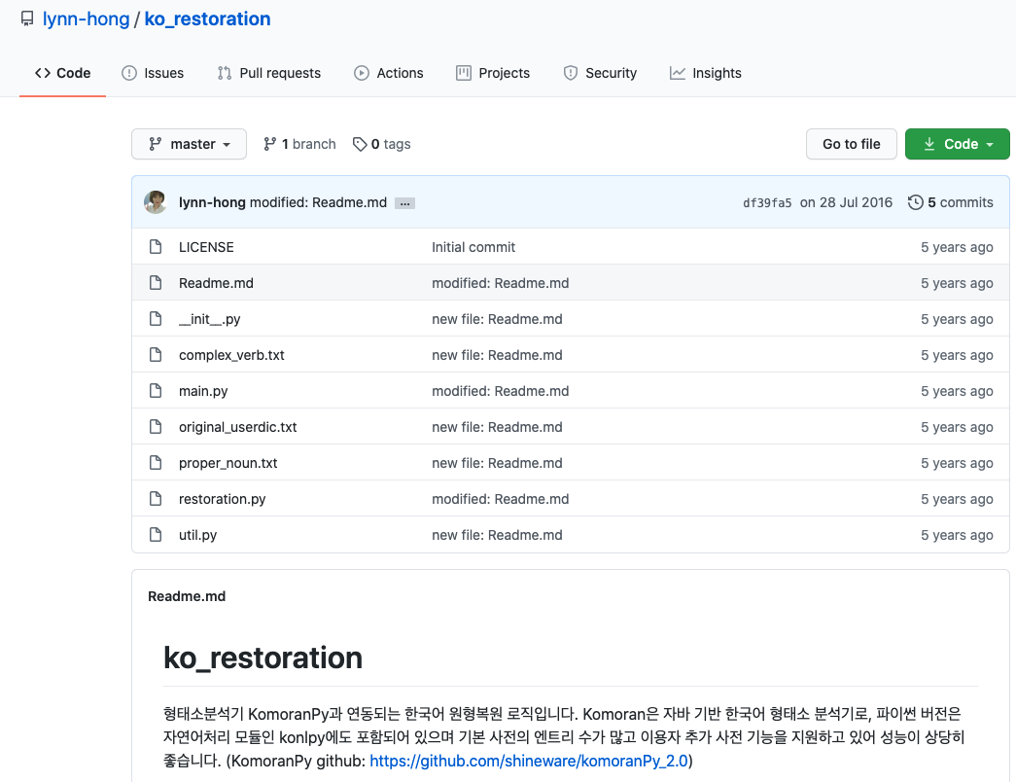Screen dimensions: 1016x782
Task: Open the main.py file
Action: tap(203, 391)
